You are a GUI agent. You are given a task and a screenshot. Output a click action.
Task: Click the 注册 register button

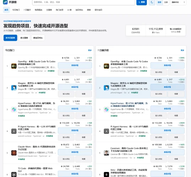tap(166, 2)
